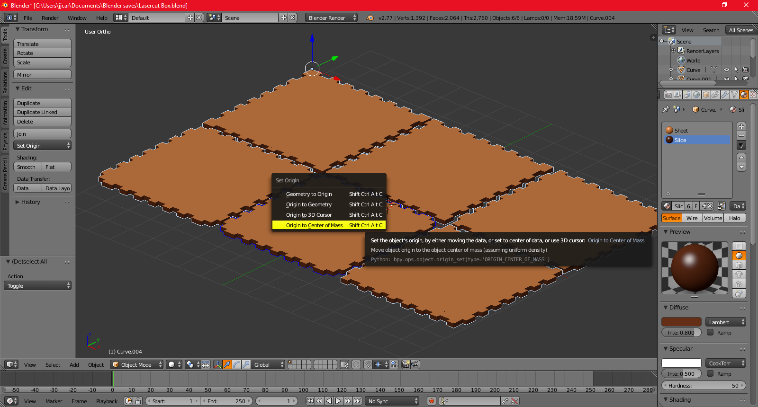The width and height of the screenshot is (758, 407).
Task: Select the scale manipulator icon
Action: click(x=246, y=364)
